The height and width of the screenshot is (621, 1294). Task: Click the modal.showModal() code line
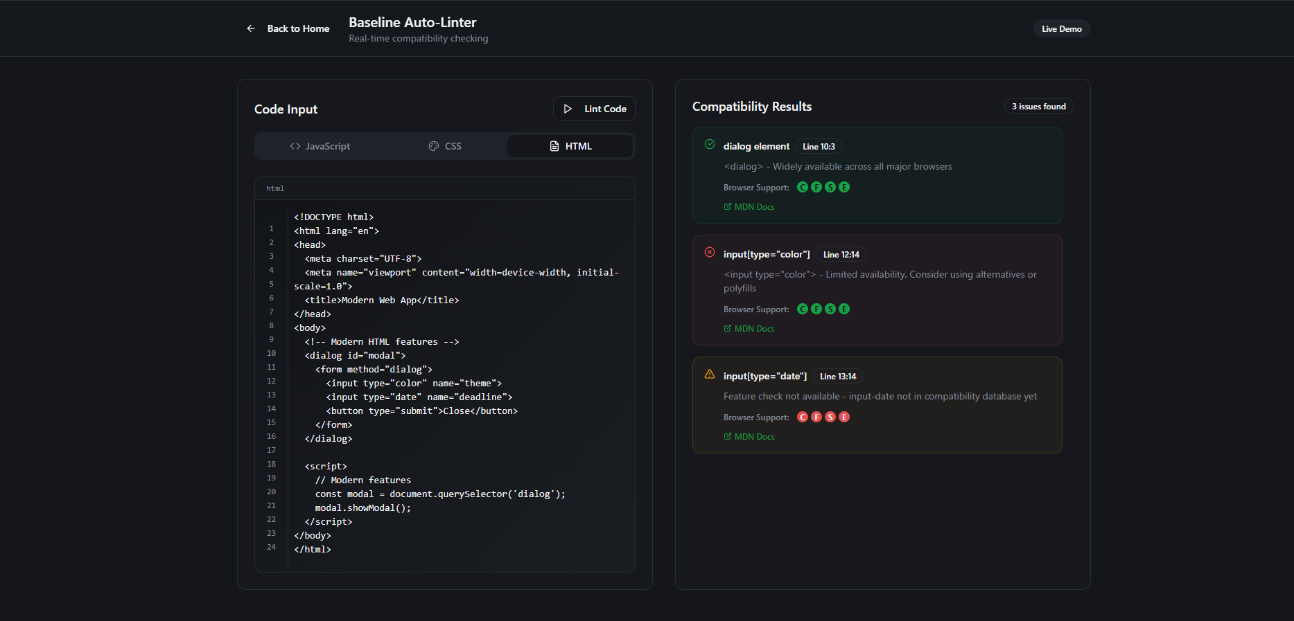point(363,507)
